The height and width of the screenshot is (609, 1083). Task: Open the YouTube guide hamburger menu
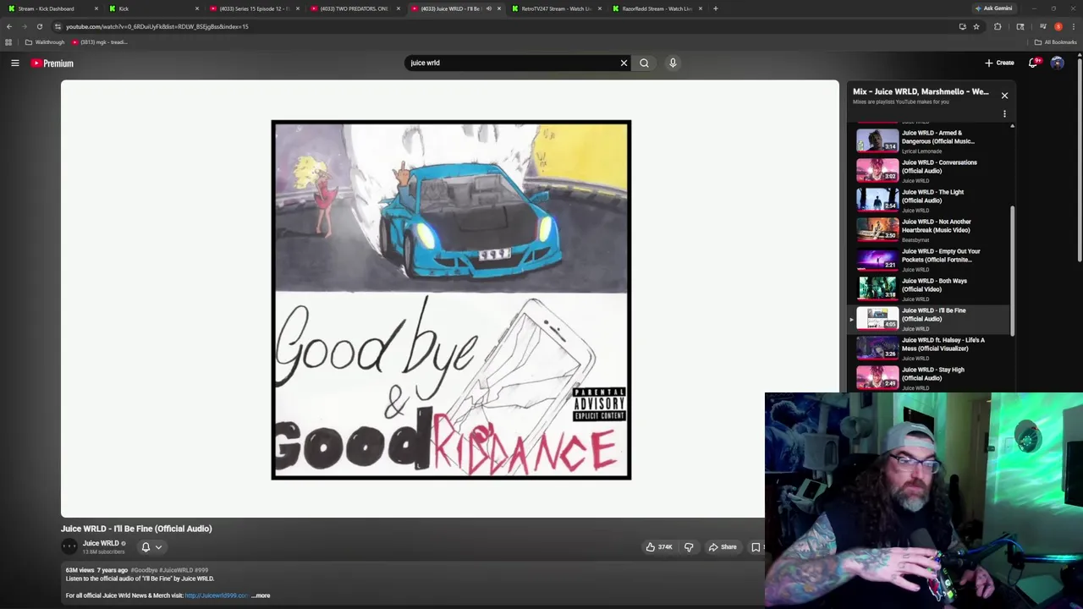pyautogui.click(x=15, y=63)
